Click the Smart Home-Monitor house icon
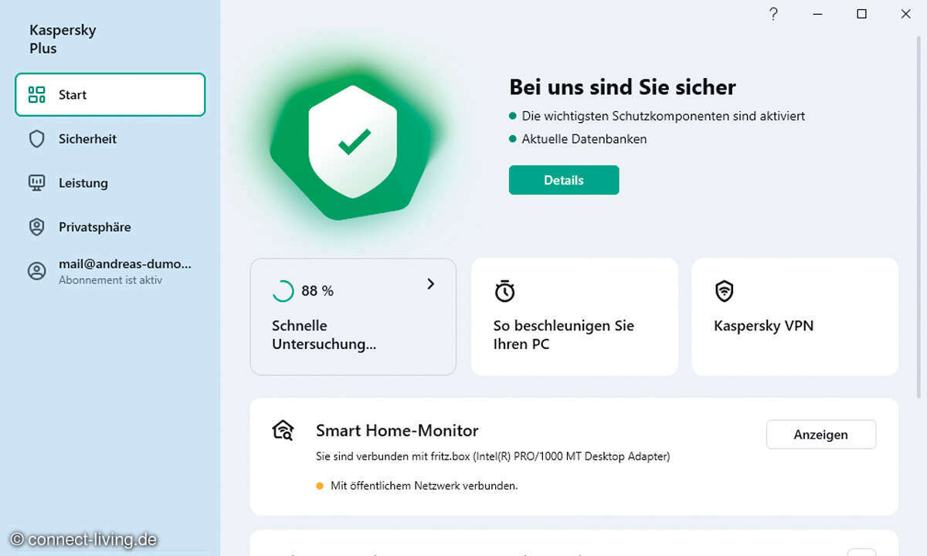The height and width of the screenshot is (556, 927). tap(284, 430)
